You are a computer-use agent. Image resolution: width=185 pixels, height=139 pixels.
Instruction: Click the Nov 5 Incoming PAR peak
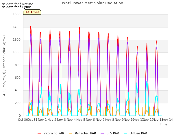click(x=79, y=28)
